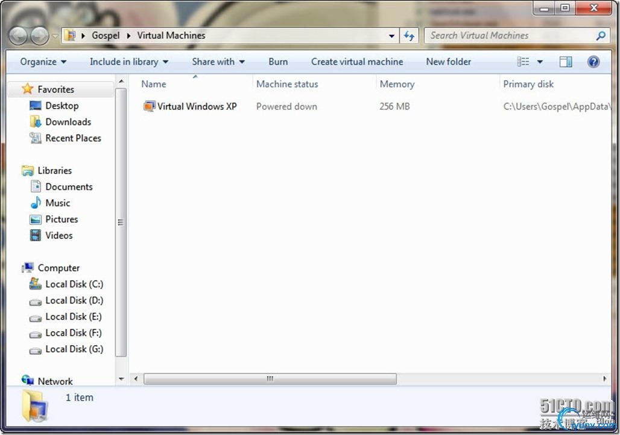
Task: Click the Recent Places icon
Action: click(x=35, y=138)
